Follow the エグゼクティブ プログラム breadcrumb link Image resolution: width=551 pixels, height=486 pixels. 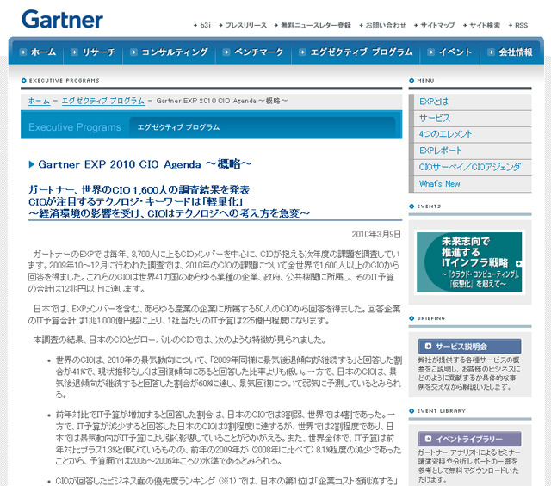(x=103, y=101)
